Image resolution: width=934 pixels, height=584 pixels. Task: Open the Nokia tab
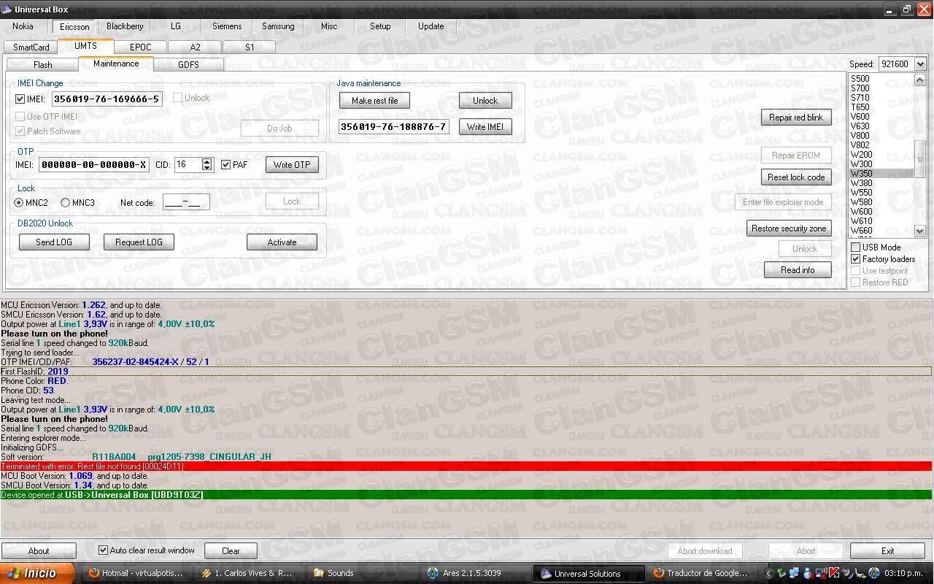pyautogui.click(x=23, y=26)
